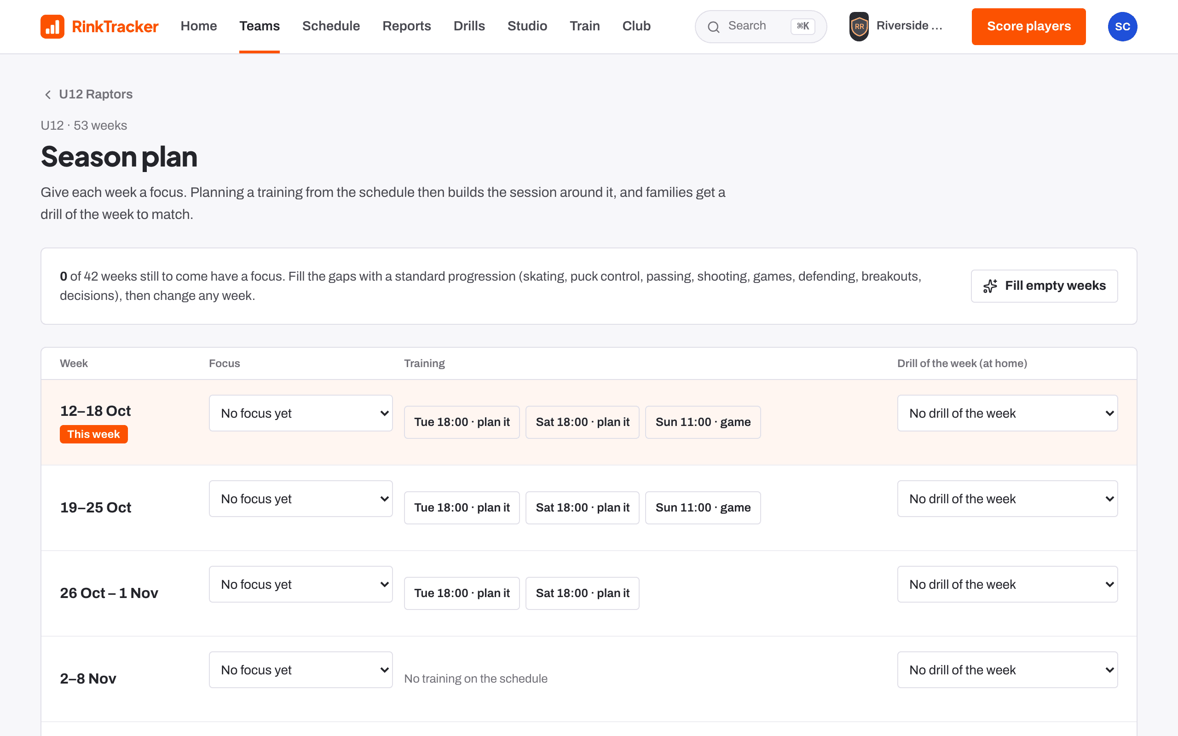
Task: Click the back chevron beside U12 Raptors
Action: click(48, 94)
